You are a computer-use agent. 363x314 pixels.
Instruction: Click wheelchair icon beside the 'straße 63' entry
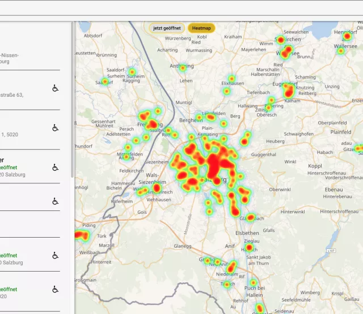pyautogui.click(x=56, y=88)
